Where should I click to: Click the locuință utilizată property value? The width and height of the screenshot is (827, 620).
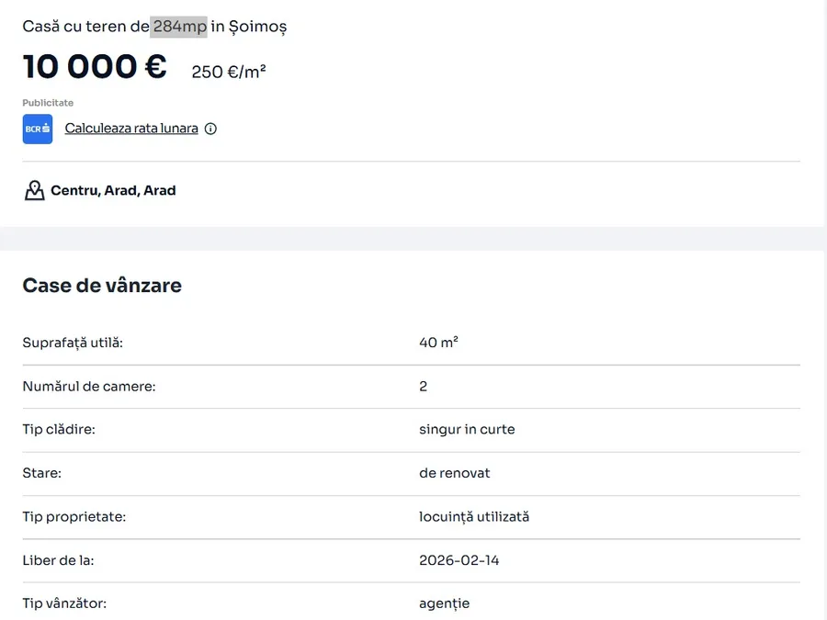click(474, 517)
